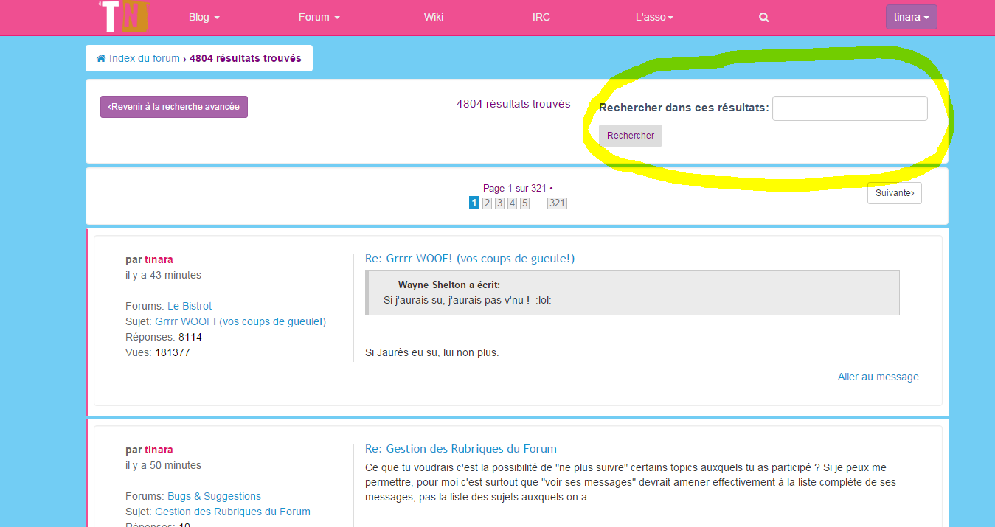Click Aller au message link
The image size is (995, 527).
point(878,377)
